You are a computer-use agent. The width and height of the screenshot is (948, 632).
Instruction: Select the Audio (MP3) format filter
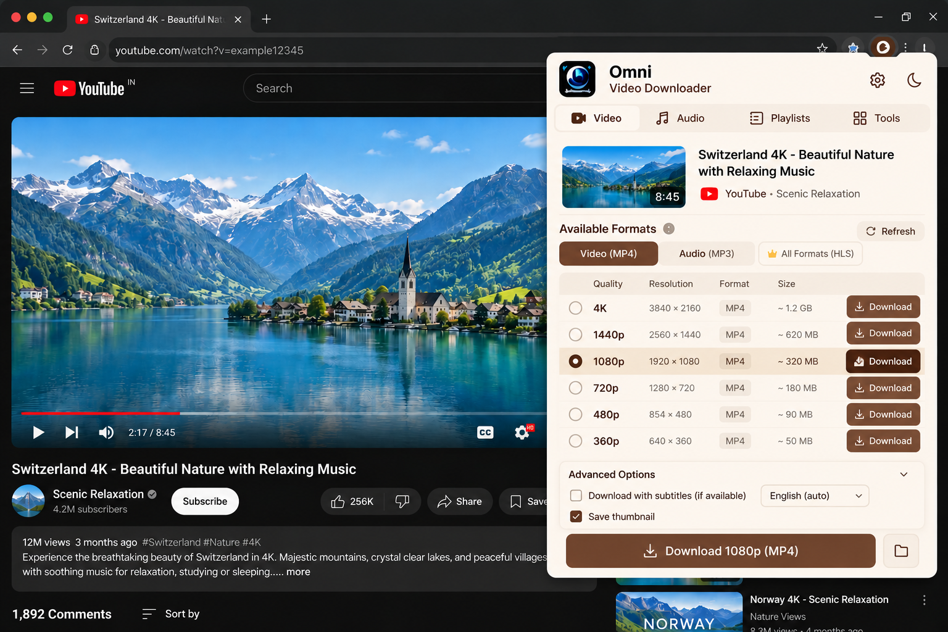(707, 254)
